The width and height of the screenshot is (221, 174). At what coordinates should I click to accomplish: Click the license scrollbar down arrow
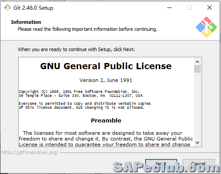coord(197,143)
